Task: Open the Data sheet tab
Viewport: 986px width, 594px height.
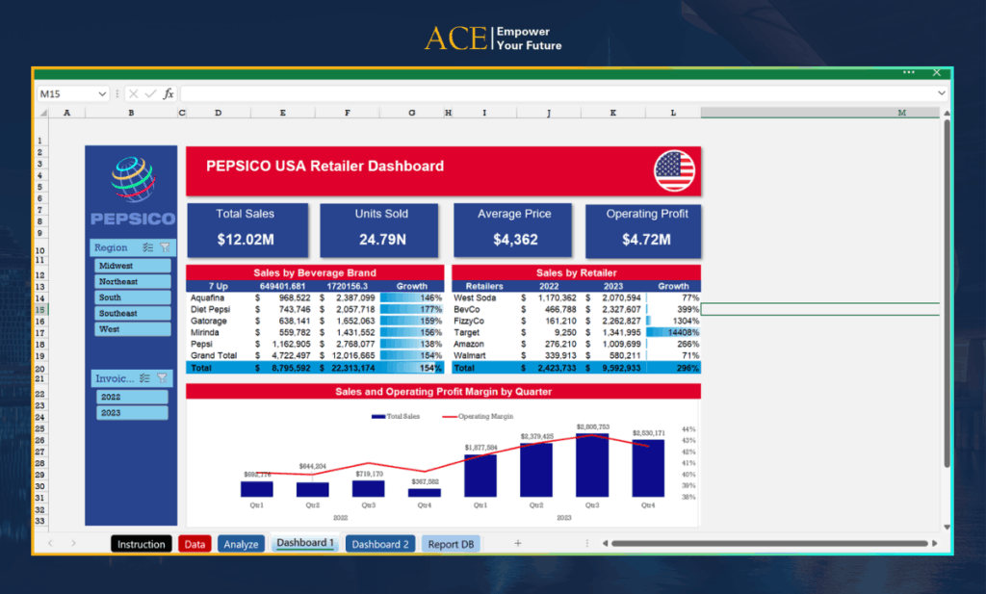Action: coord(195,544)
